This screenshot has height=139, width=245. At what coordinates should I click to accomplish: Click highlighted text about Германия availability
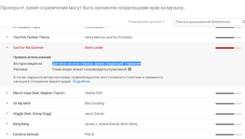pos(96,63)
